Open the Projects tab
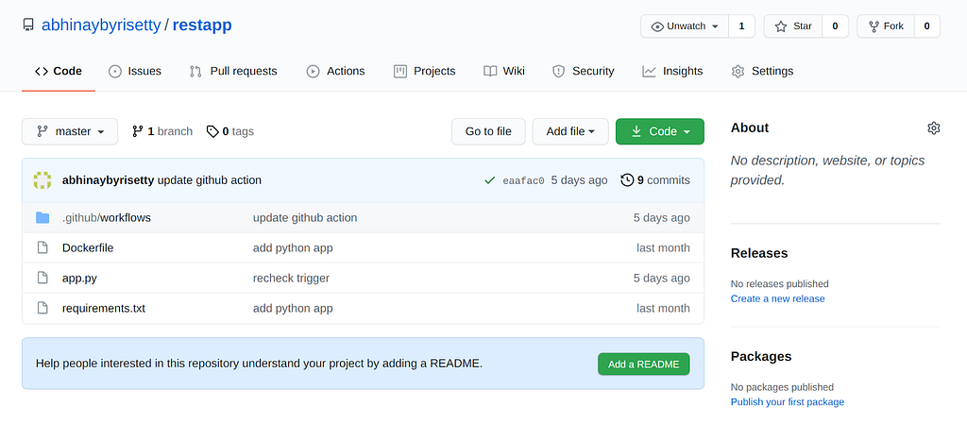This screenshot has width=967, height=424. pyautogui.click(x=424, y=72)
